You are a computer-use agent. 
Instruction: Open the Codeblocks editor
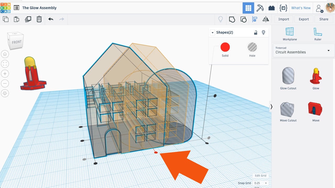pyautogui.click(x=283, y=8)
